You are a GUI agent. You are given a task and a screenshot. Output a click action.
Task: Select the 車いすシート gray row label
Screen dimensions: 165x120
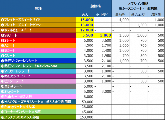coord(38,86)
